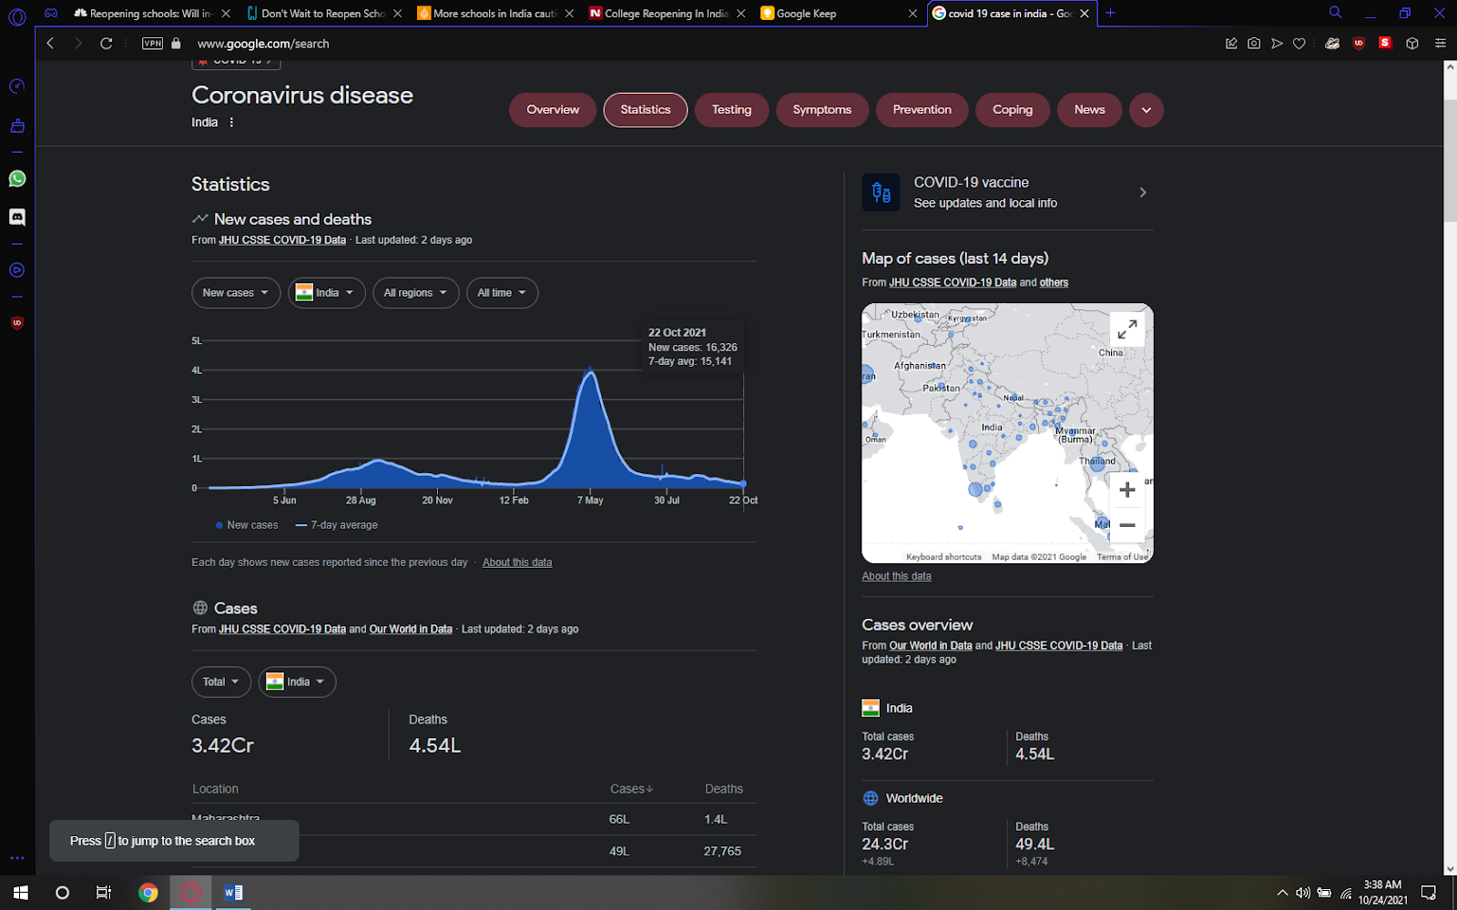Open Our World in Data link in Cases
The width and height of the screenshot is (1457, 910).
411,629
